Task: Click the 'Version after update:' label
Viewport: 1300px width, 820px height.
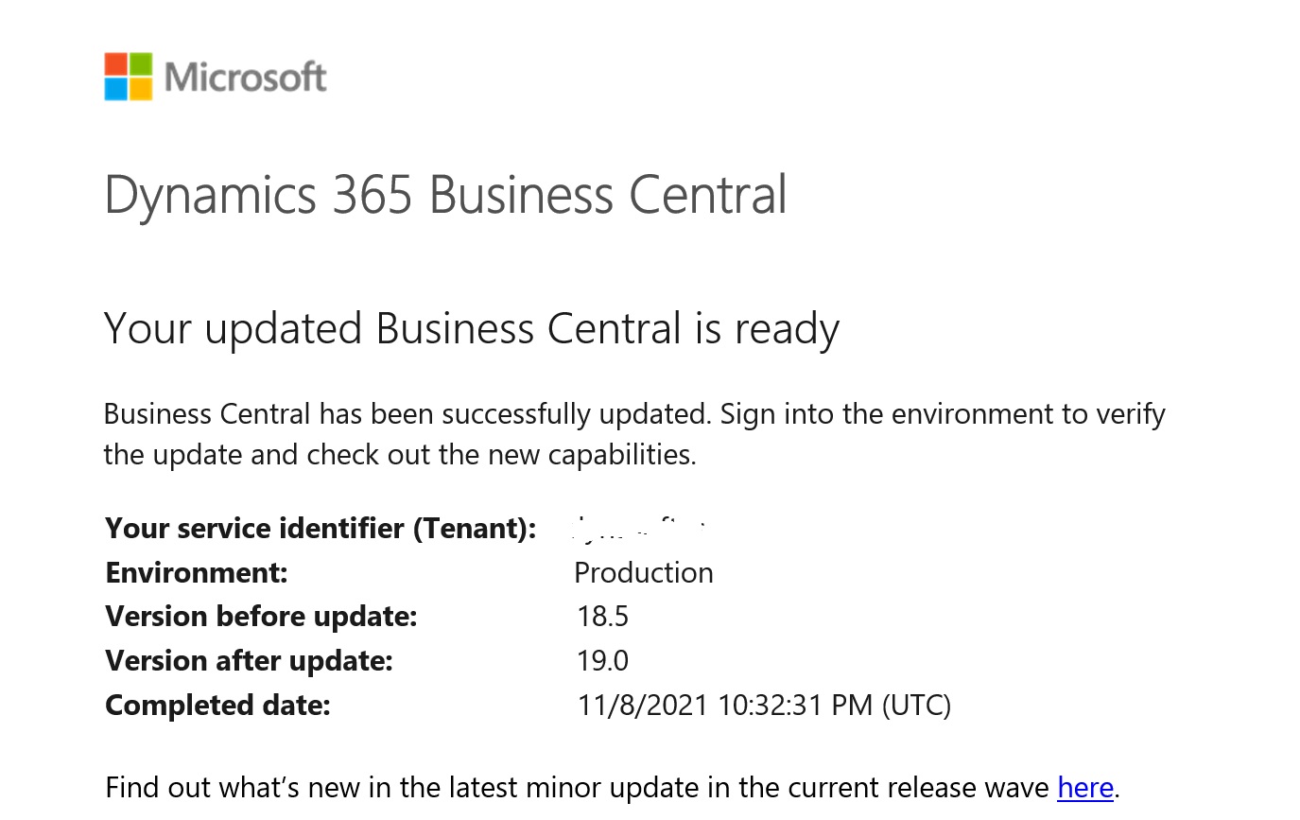Action: [249, 660]
